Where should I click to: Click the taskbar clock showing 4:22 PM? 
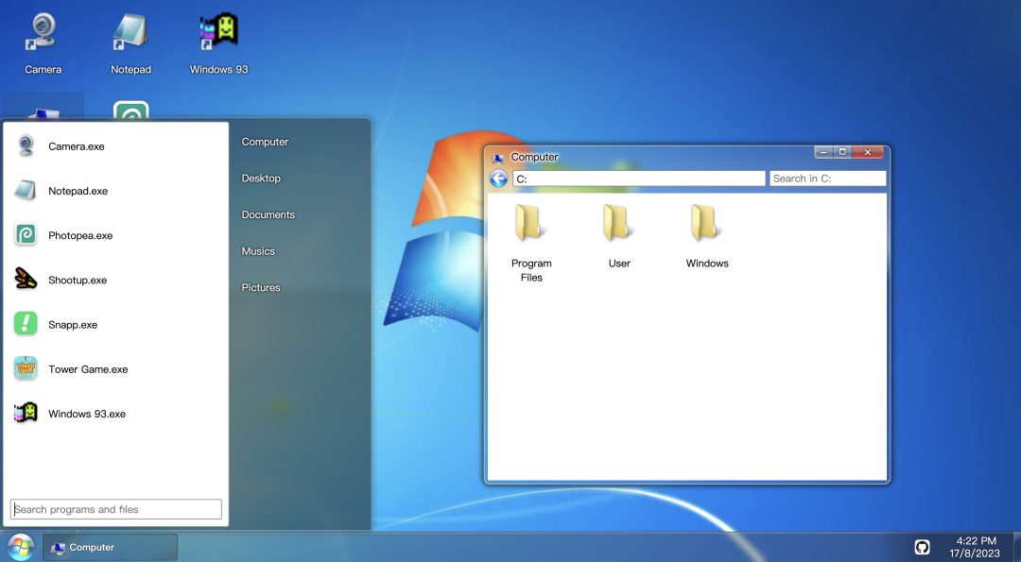click(x=975, y=547)
